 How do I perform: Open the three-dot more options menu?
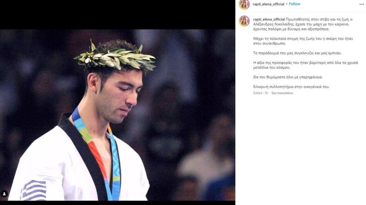pyautogui.click(x=362, y=4)
